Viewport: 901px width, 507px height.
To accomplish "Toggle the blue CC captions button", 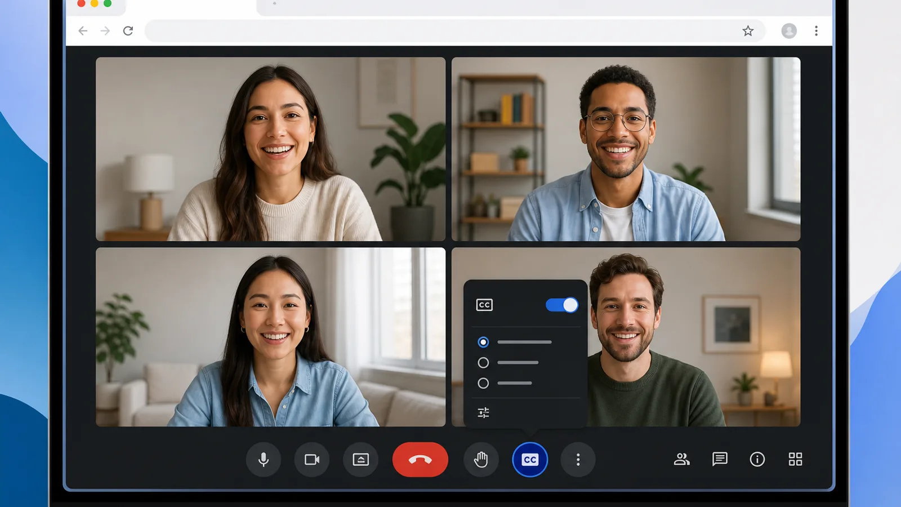I will click(530, 460).
